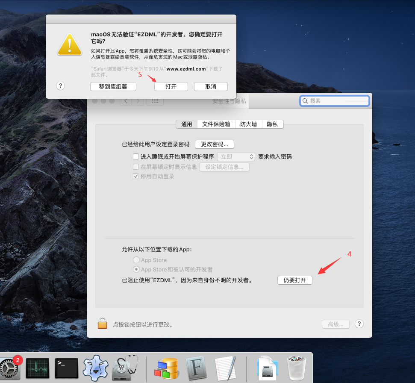The image size is (415, 383).
Task: Click the 已经给此用户设定登录密码 label
Action: tap(156, 144)
